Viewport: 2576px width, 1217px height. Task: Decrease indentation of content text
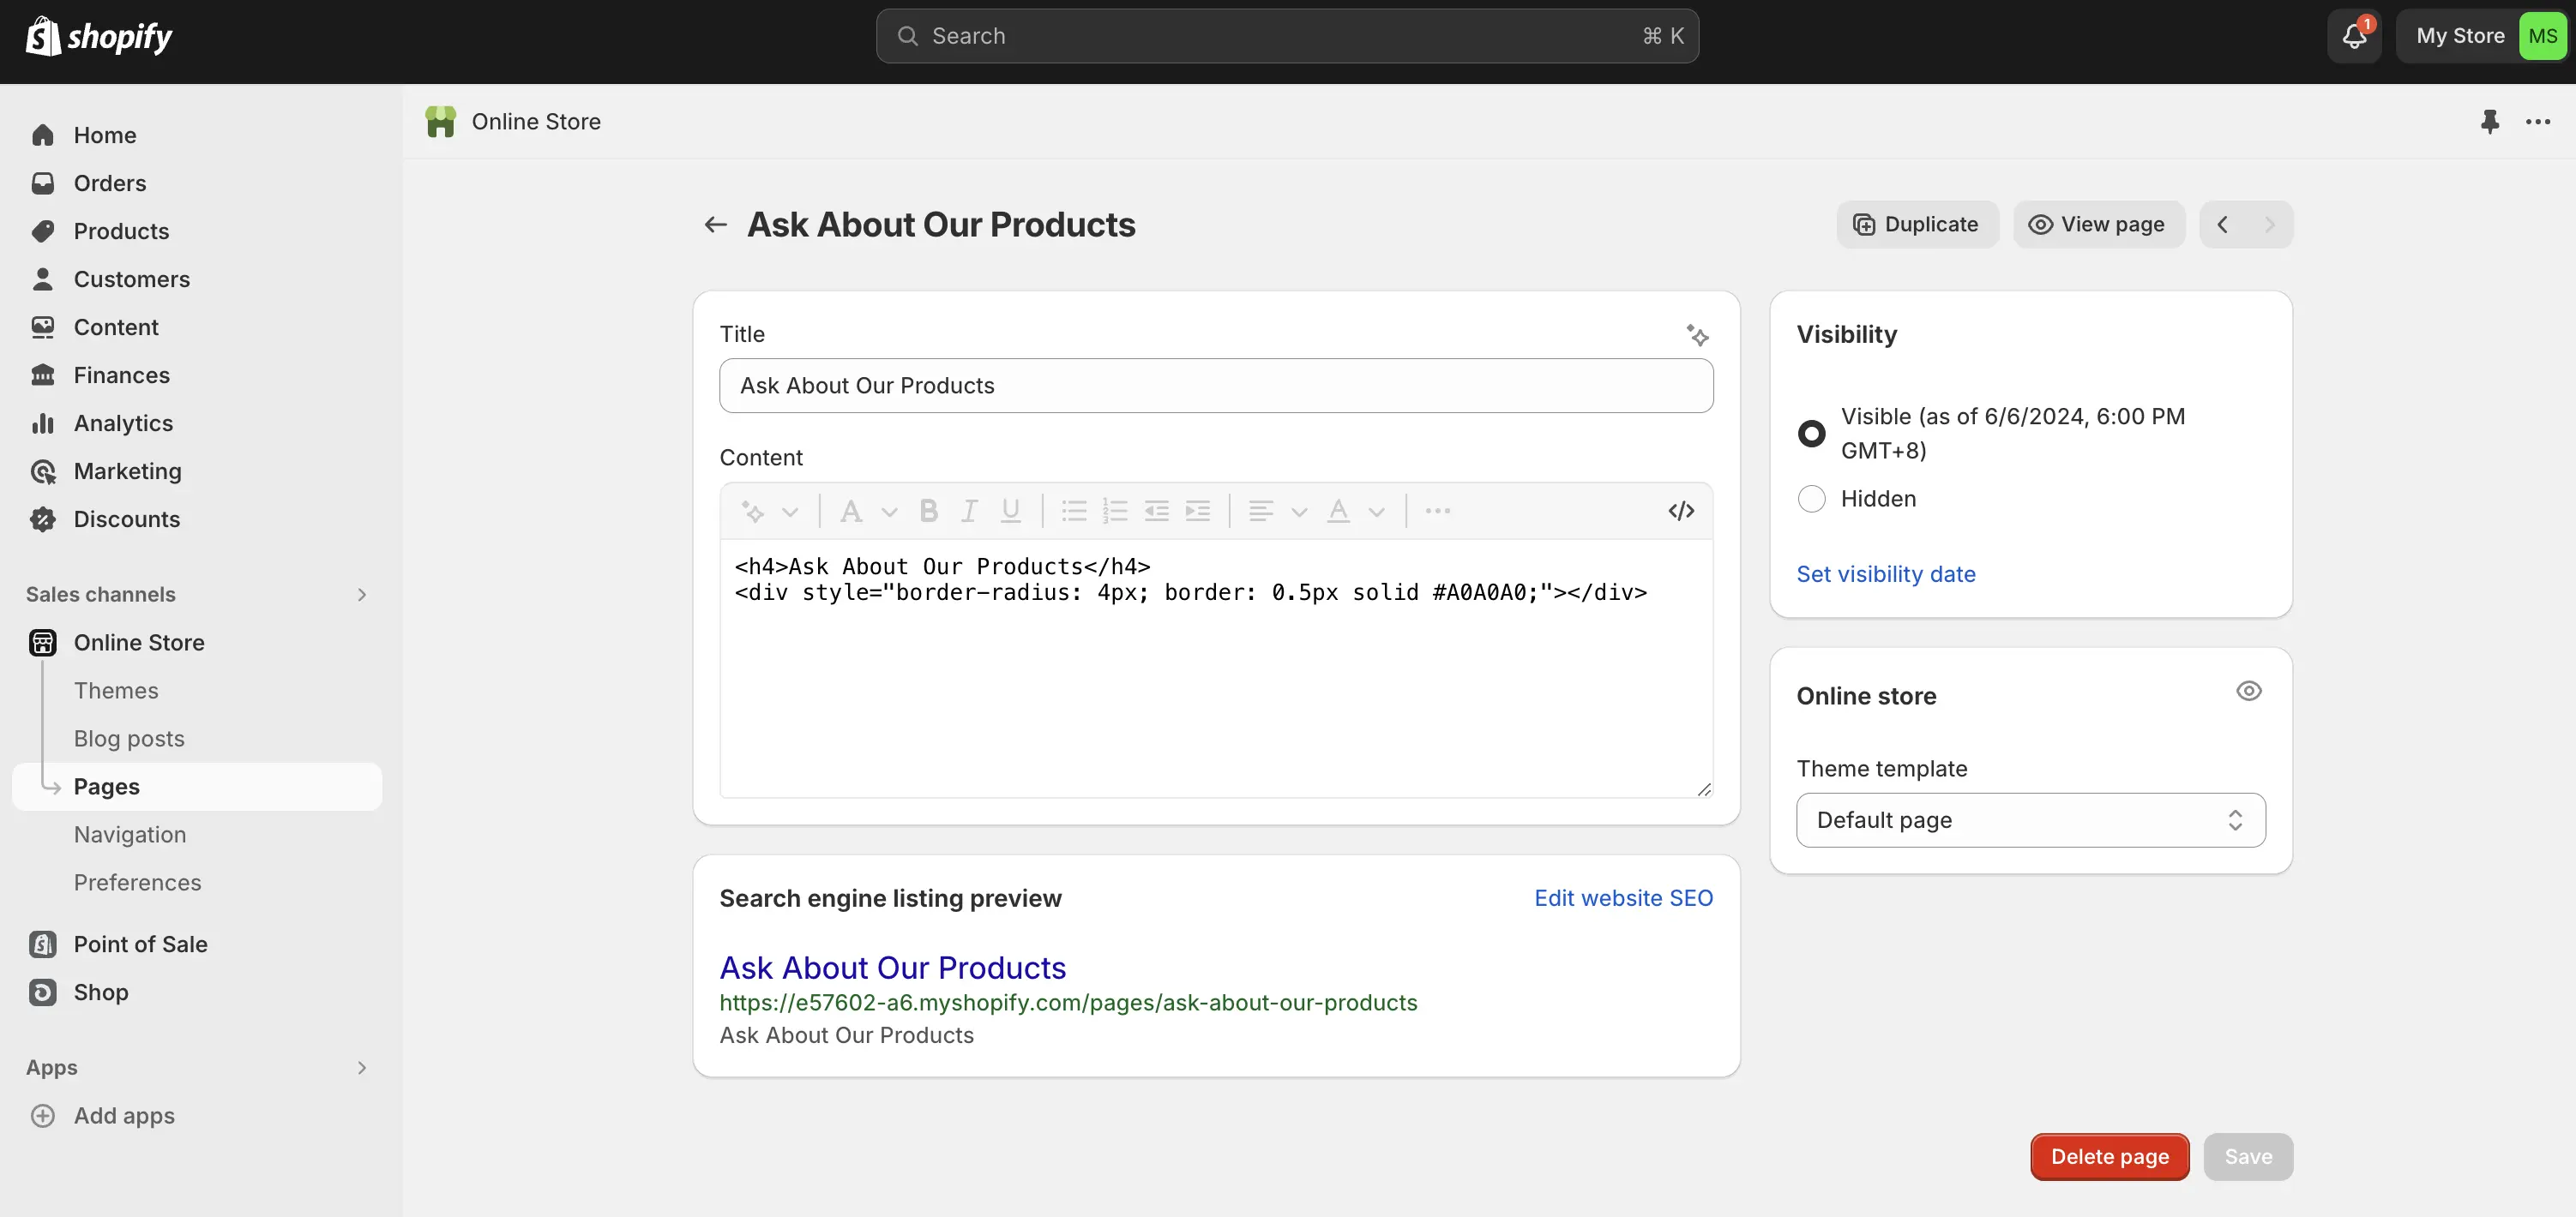1155,510
